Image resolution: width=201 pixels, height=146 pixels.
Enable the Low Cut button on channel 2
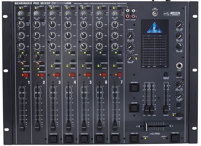(41, 20)
